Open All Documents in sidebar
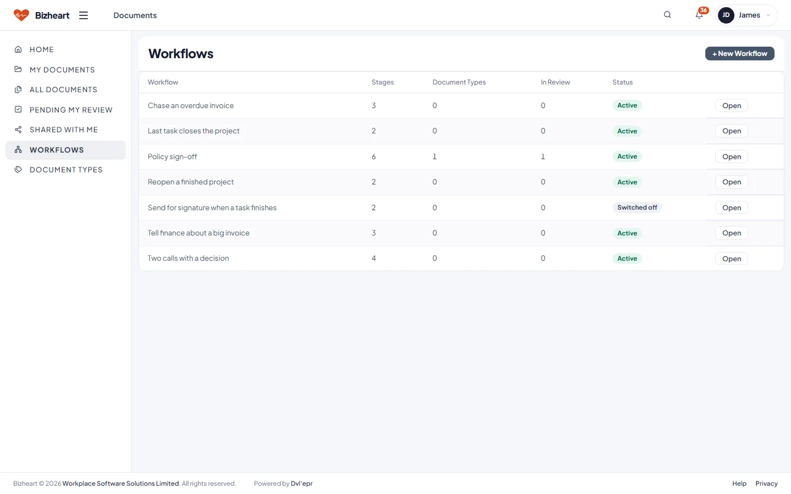This screenshot has width=791, height=494. (65, 89)
